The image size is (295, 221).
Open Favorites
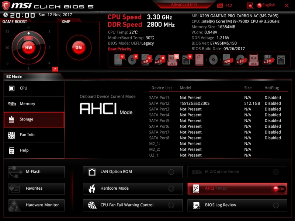(37, 189)
